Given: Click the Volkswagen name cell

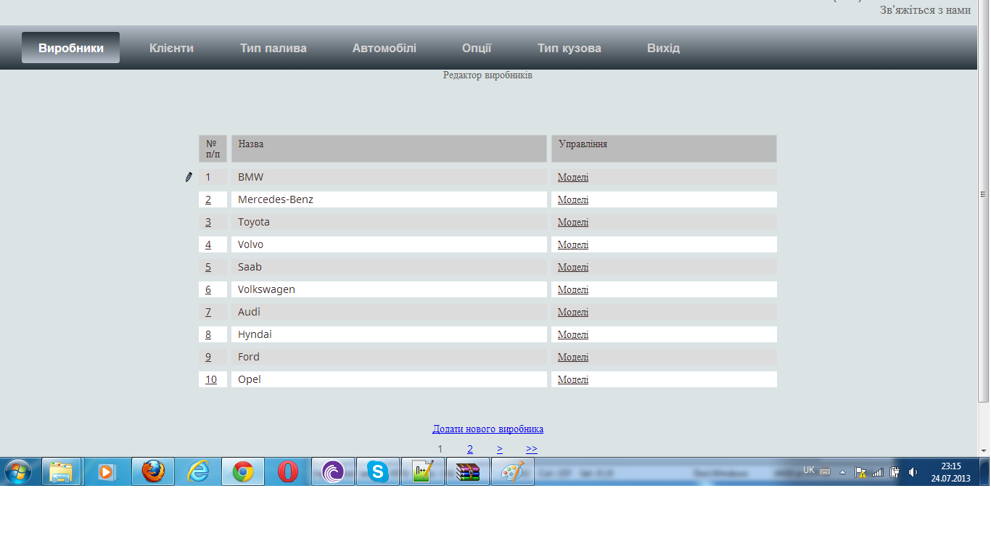Looking at the screenshot, I should tap(389, 289).
